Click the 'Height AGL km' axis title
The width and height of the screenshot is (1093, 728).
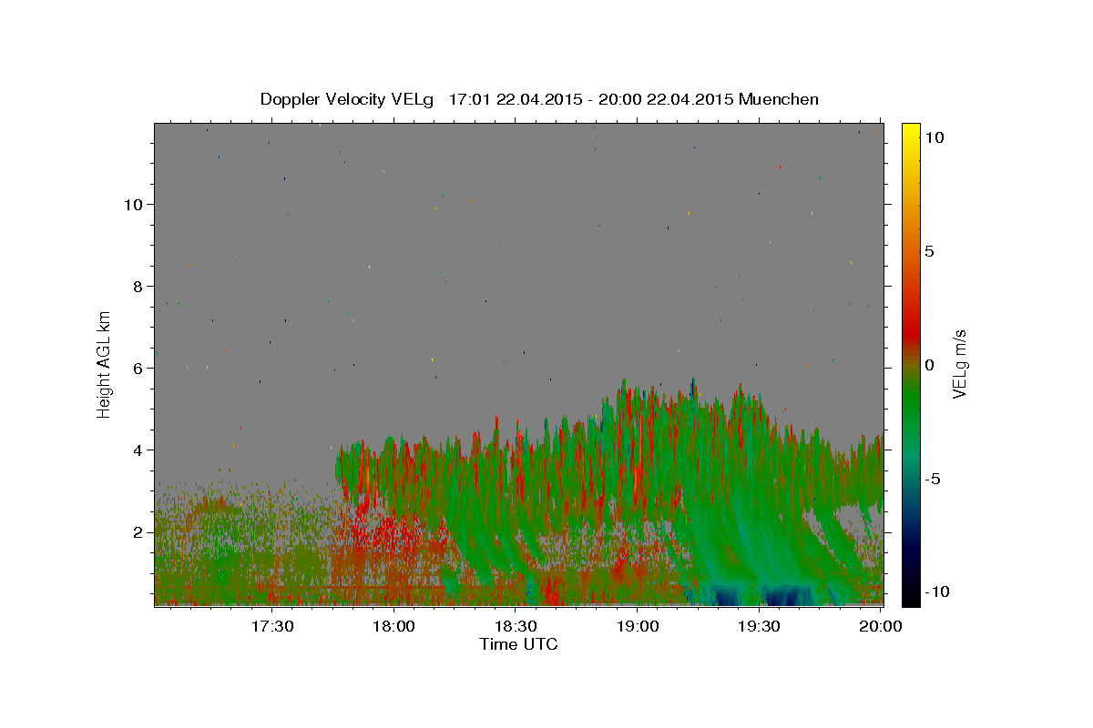point(105,364)
